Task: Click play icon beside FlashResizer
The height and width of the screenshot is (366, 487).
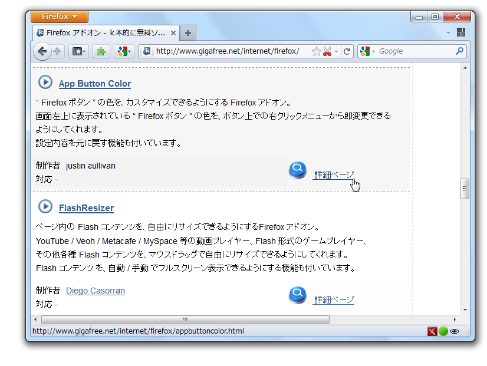Action: click(45, 206)
